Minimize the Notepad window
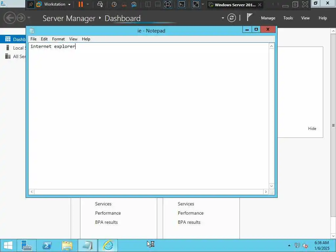This screenshot has height=252, width=336. point(247,29)
